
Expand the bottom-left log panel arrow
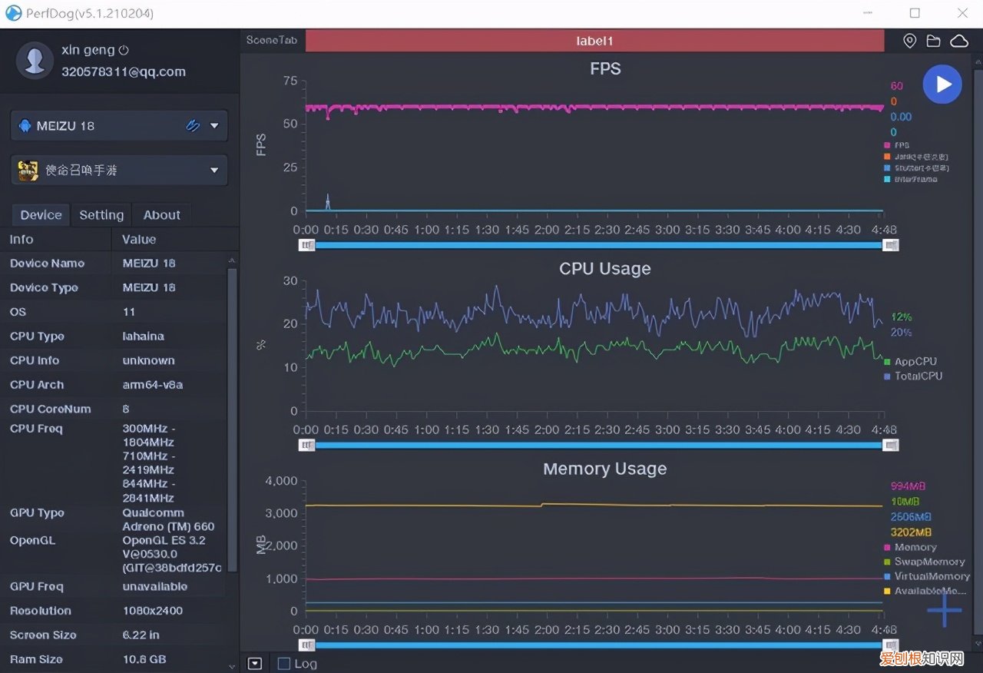coord(255,664)
